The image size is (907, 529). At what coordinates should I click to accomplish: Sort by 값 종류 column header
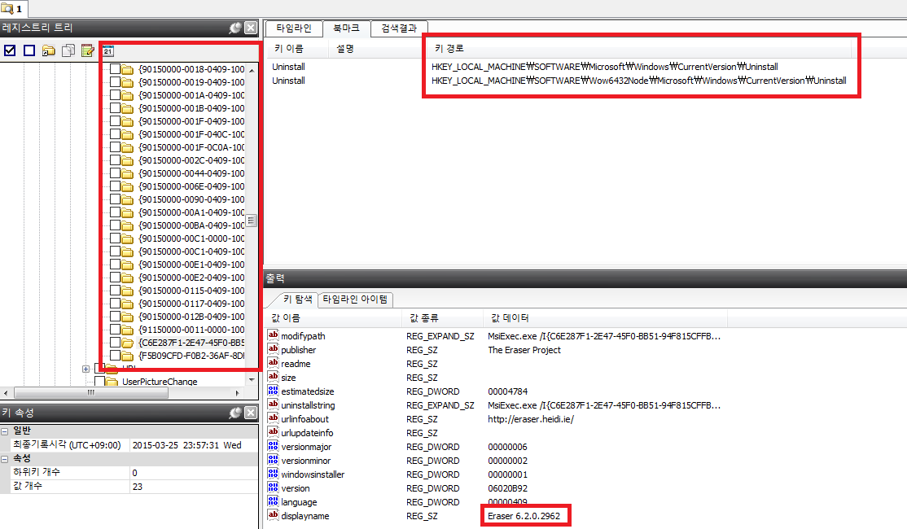pos(443,318)
